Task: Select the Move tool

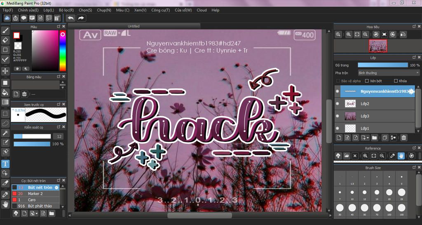Action: (5, 71)
